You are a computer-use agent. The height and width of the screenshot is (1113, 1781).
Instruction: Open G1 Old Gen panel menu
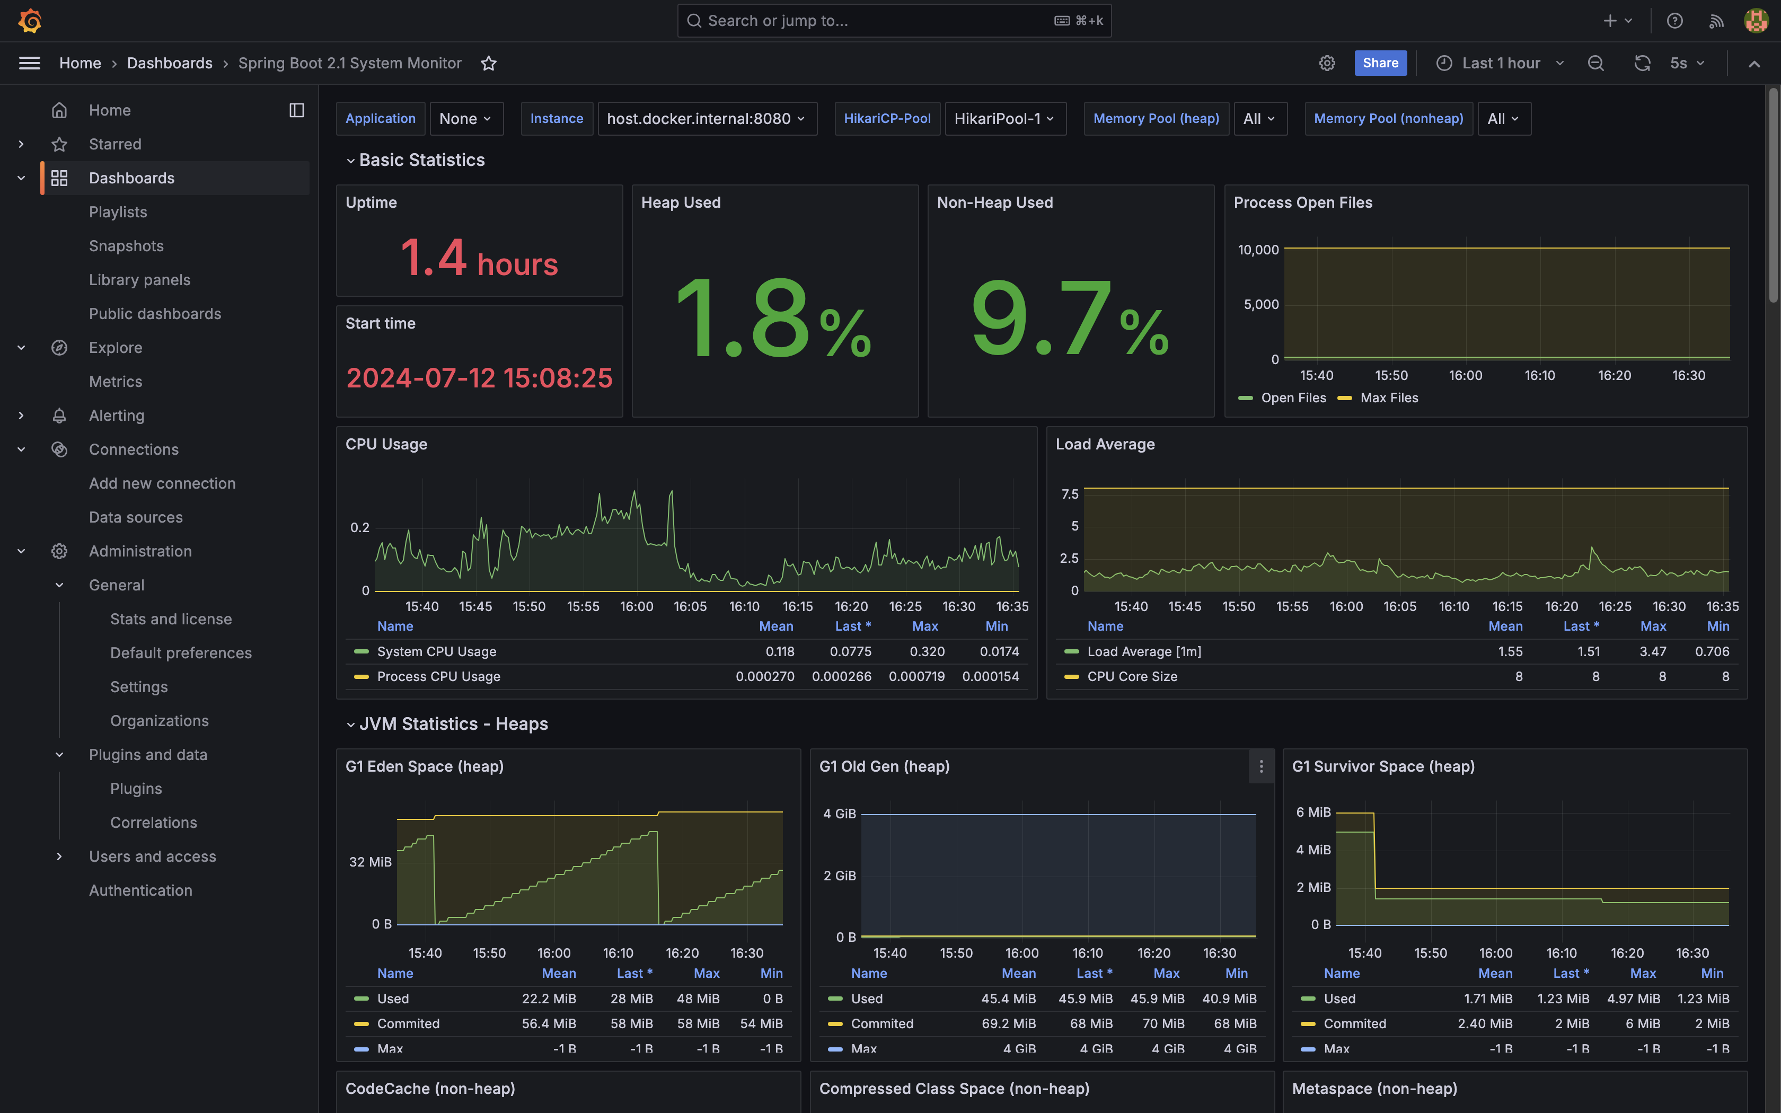point(1260,766)
